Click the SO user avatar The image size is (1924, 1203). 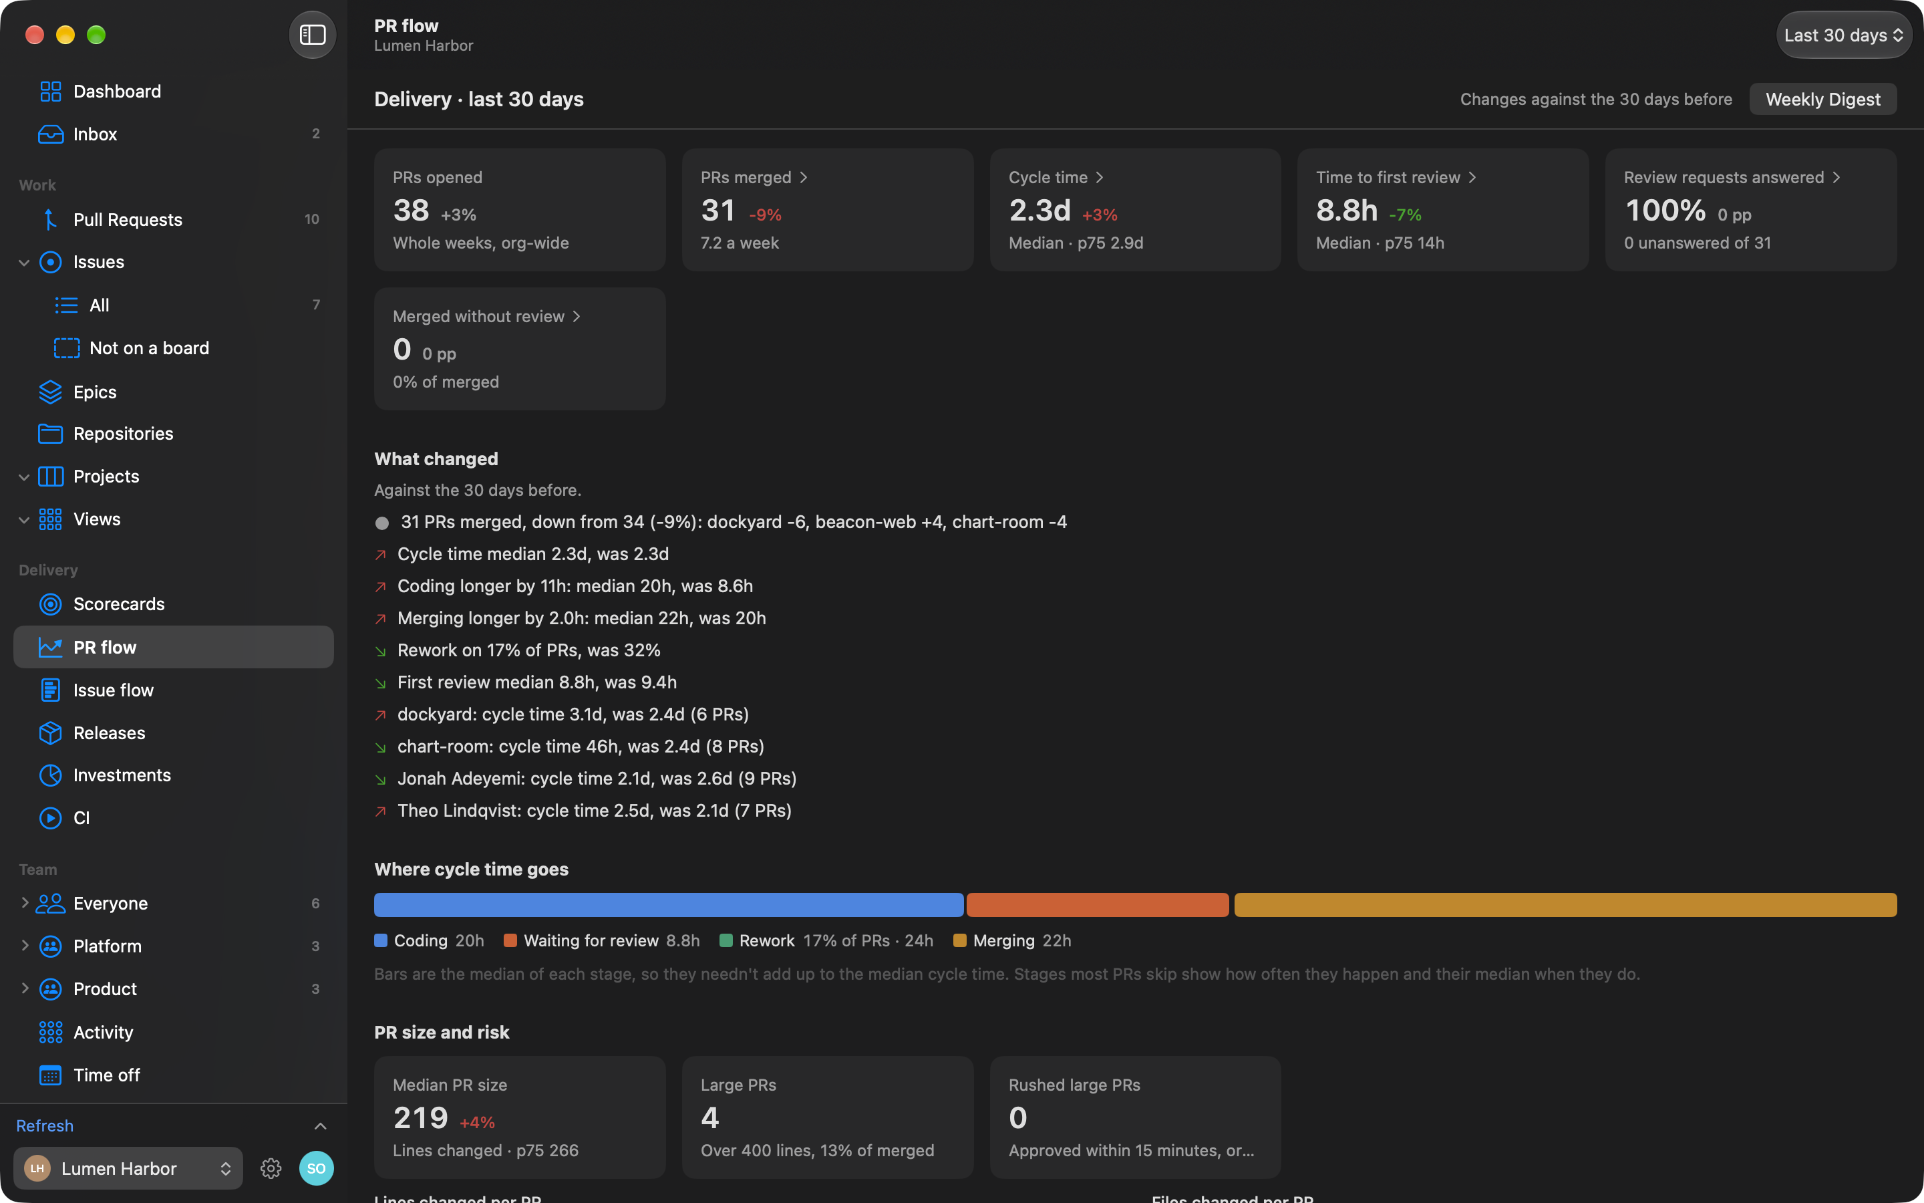point(315,1168)
